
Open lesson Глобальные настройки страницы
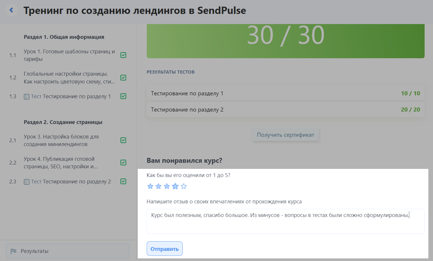69,78
